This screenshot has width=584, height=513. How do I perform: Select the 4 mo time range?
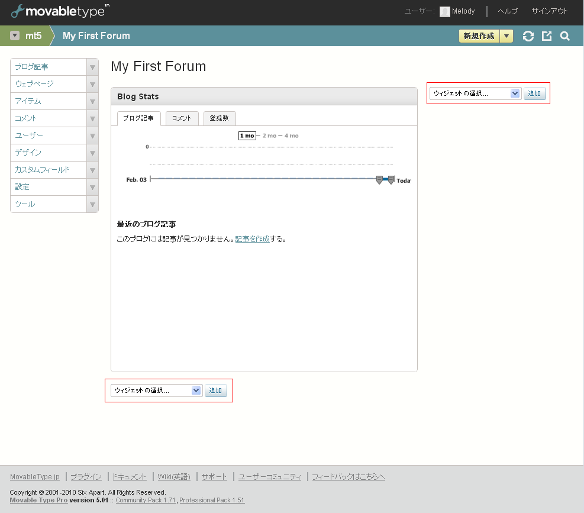291,135
